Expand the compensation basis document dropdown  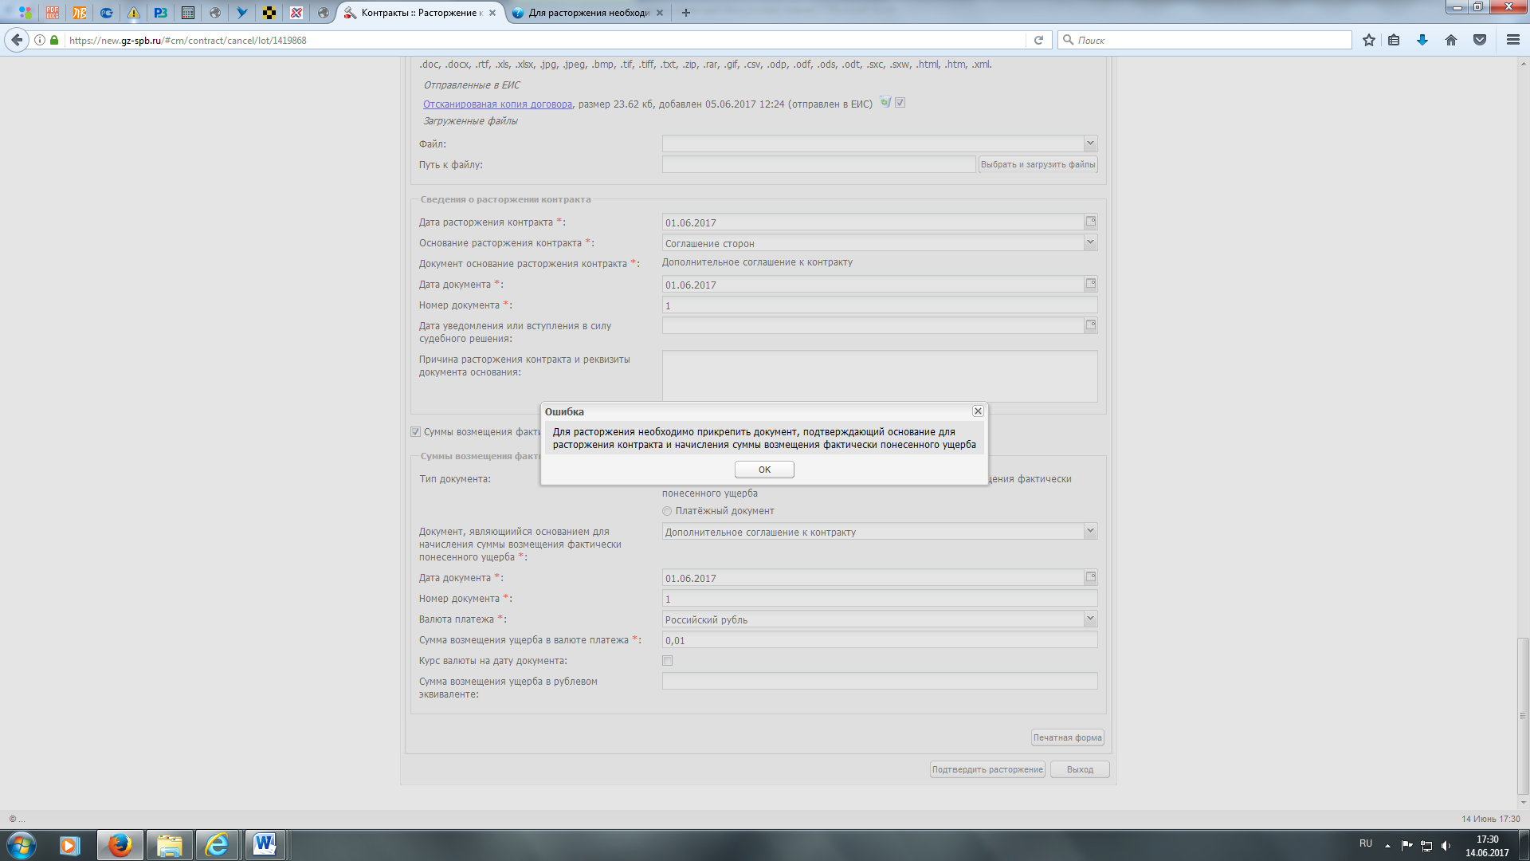click(1090, 531)
